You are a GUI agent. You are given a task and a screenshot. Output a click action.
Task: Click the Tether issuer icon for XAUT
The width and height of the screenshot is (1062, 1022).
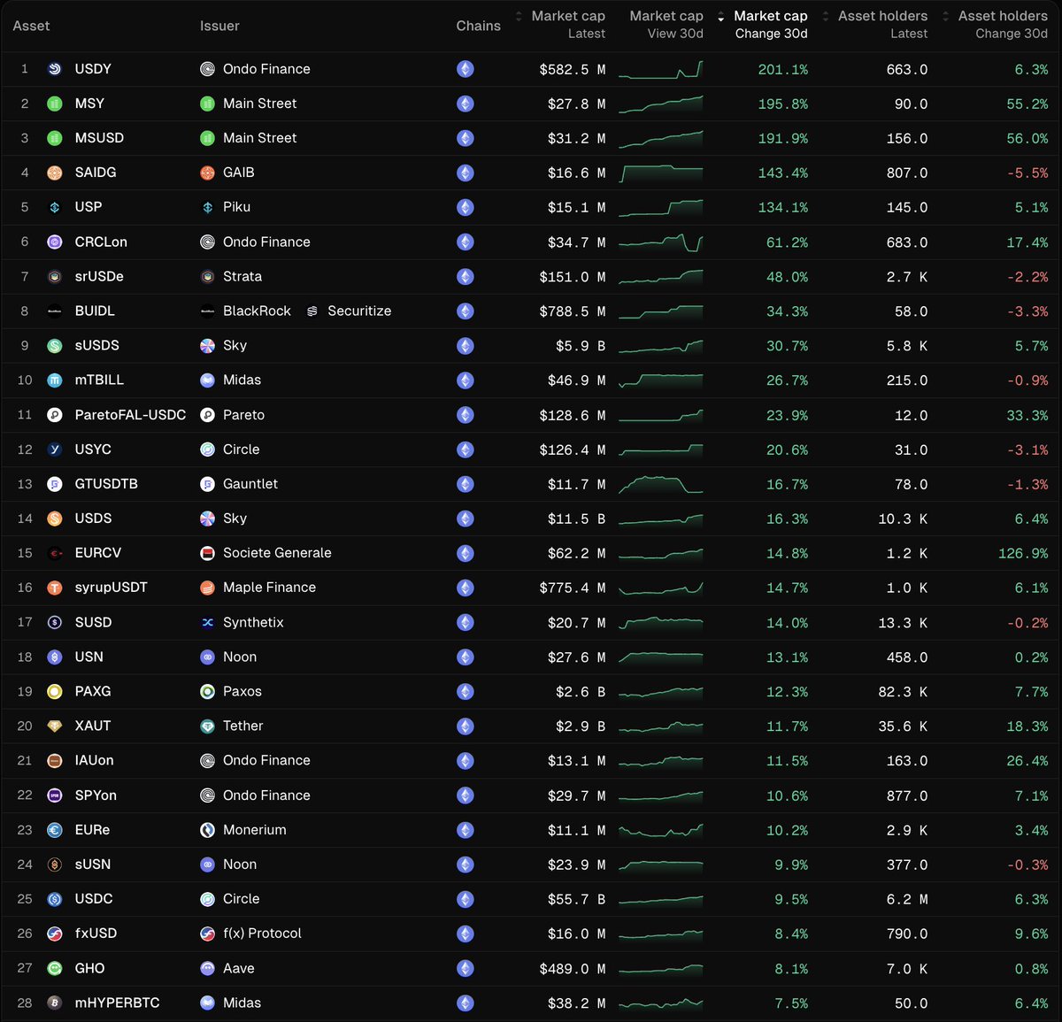pyautogui.click(x=207, y=726)
